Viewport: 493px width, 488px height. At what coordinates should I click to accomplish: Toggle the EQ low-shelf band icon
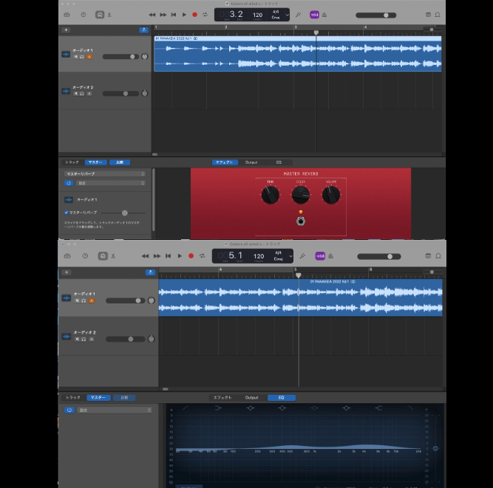(218, 408)
